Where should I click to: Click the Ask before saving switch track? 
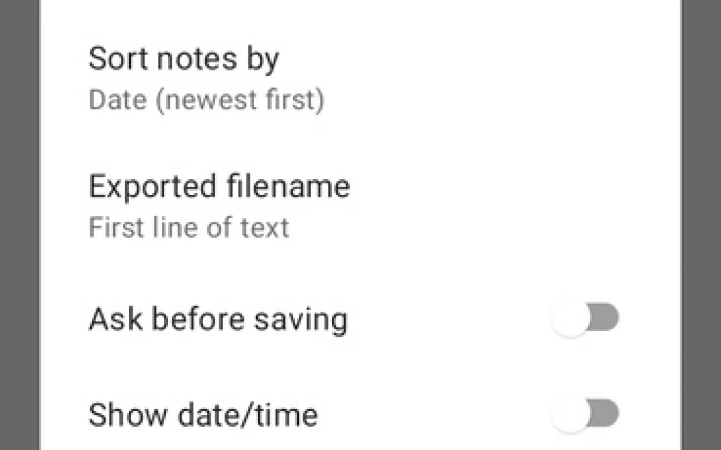605,318
